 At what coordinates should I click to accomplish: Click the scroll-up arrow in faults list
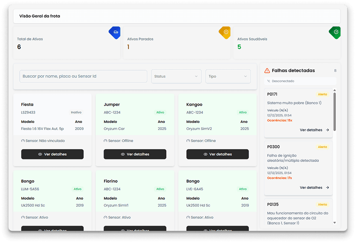click(x=334, y=90)
